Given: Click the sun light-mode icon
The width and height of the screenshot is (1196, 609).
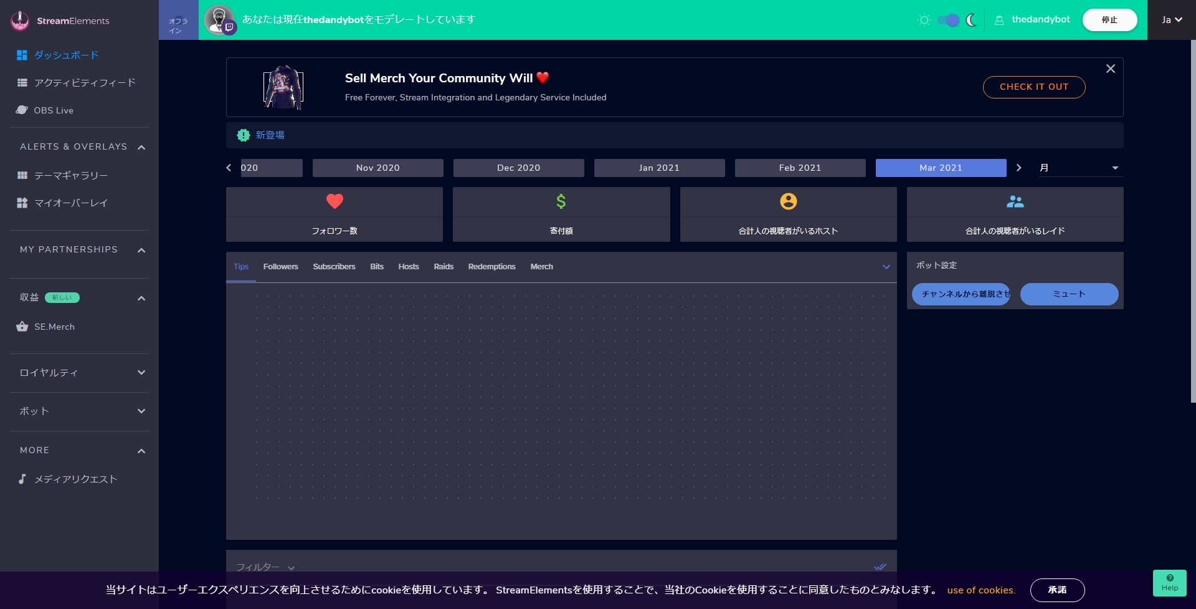Looking at the screenshot, I should pyautogui.click(x=924, y=20).
